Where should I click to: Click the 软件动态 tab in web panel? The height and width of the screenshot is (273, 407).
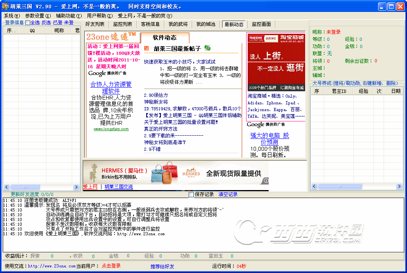164,38
